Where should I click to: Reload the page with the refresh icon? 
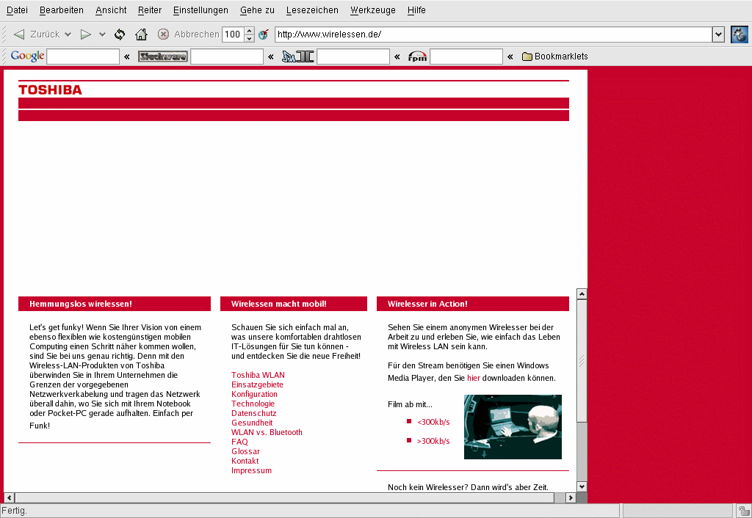click(x=120, y=34)
